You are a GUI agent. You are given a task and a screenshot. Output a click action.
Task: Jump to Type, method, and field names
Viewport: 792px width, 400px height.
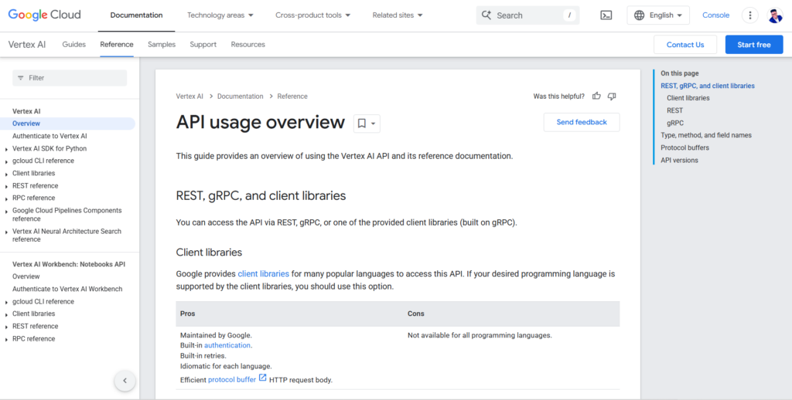(x=706, y=135)
